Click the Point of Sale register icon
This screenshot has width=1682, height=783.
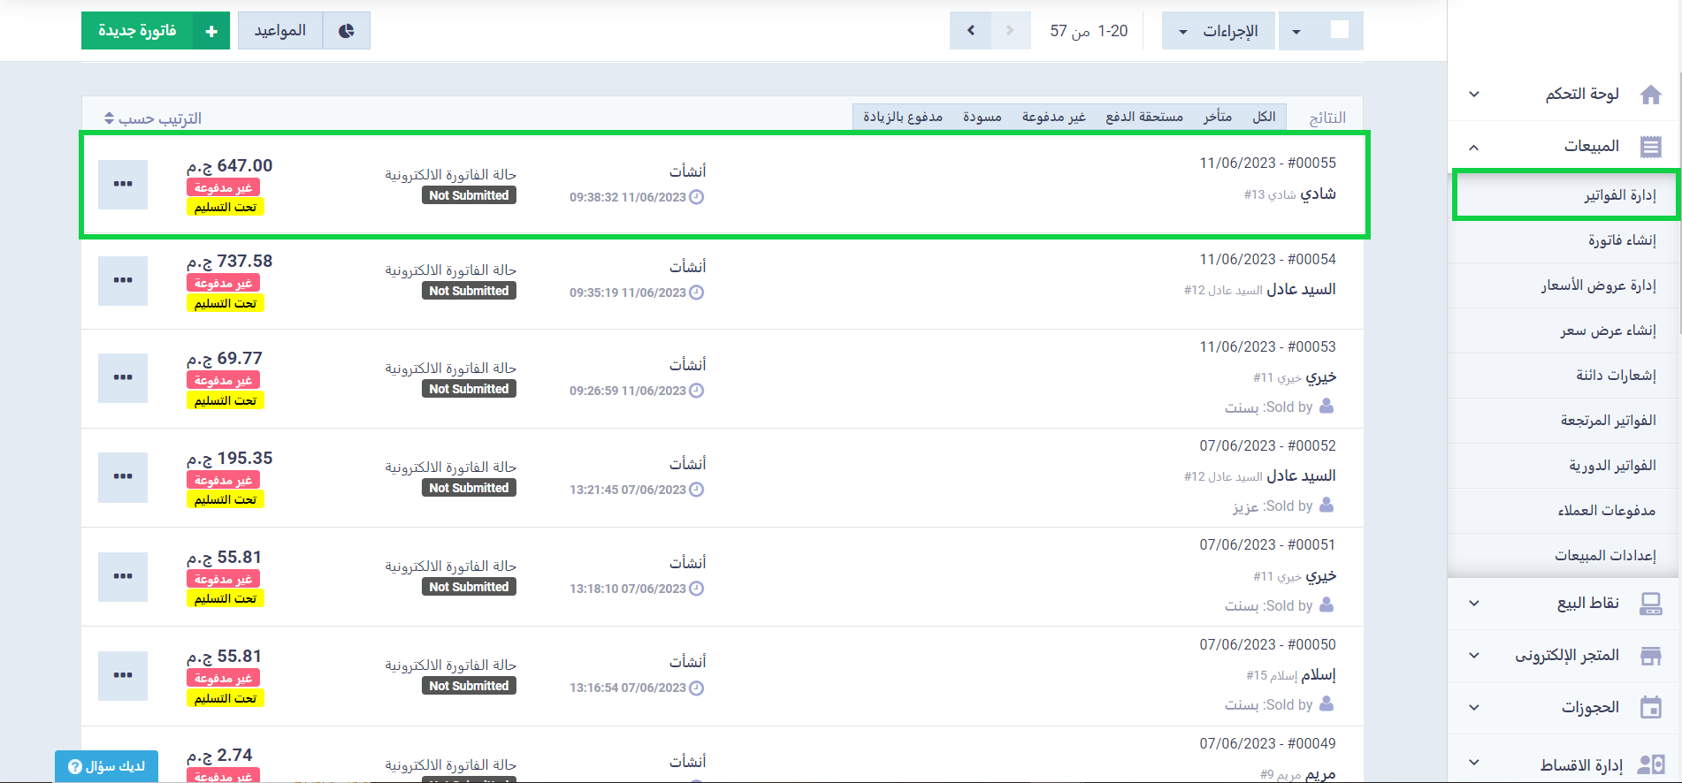pos(1650,604)
